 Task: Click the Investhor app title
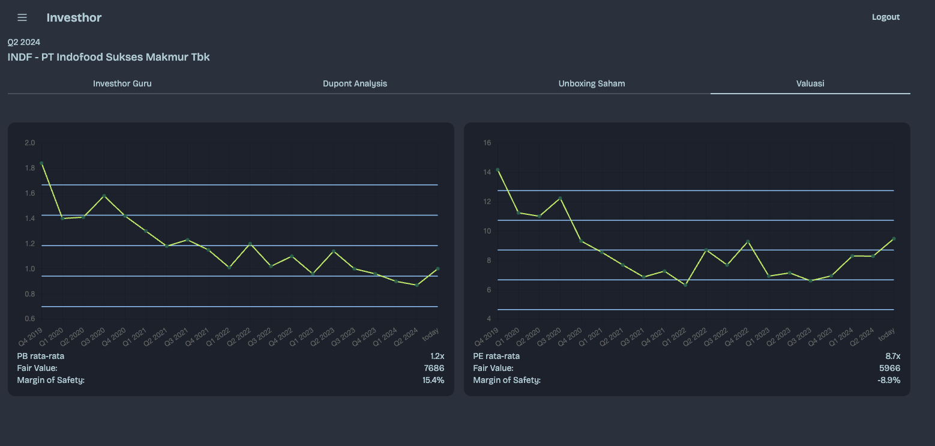pyautogui.click(x=74, y=17)
